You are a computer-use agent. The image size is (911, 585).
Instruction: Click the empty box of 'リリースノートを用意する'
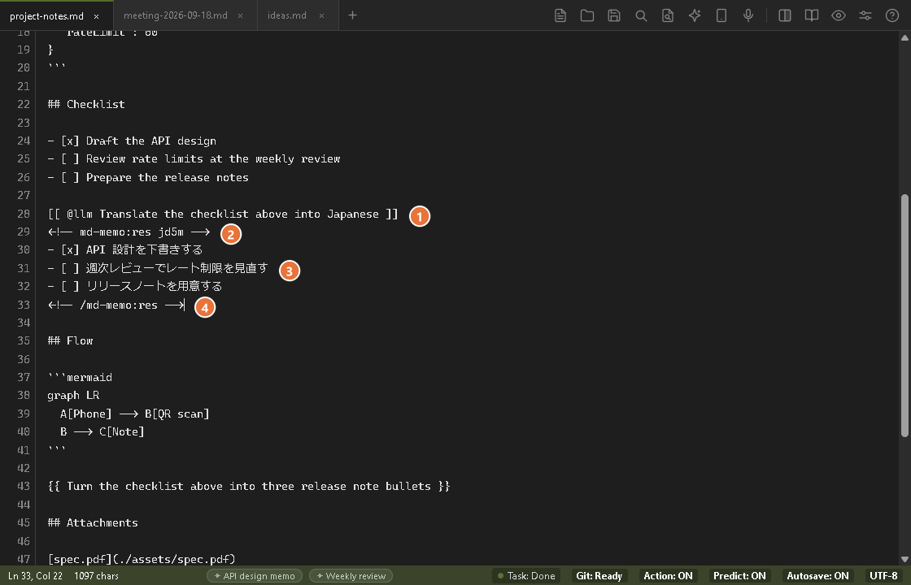(70, 286)
